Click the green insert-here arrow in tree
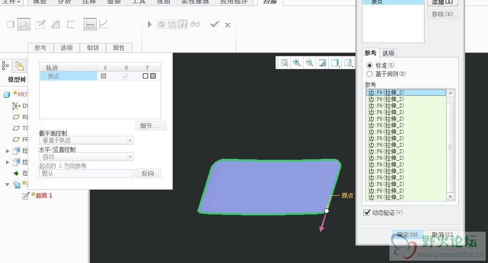This screenshot has width=488, height=263. 16,173
